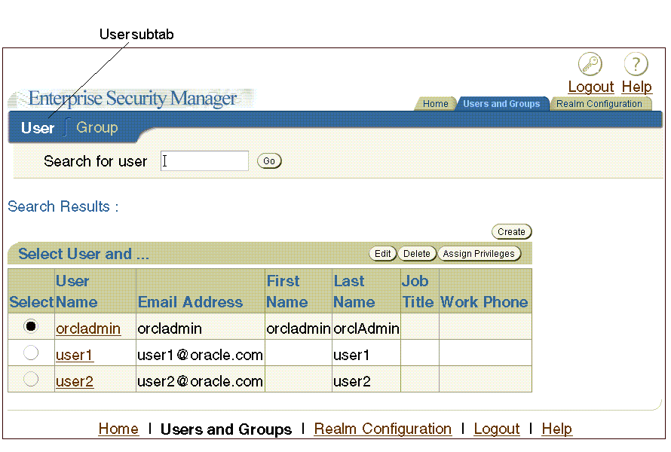Screen dimensions: 671x452
Task: Click the Assign Privileges button
Action: [x=479, y=254]
